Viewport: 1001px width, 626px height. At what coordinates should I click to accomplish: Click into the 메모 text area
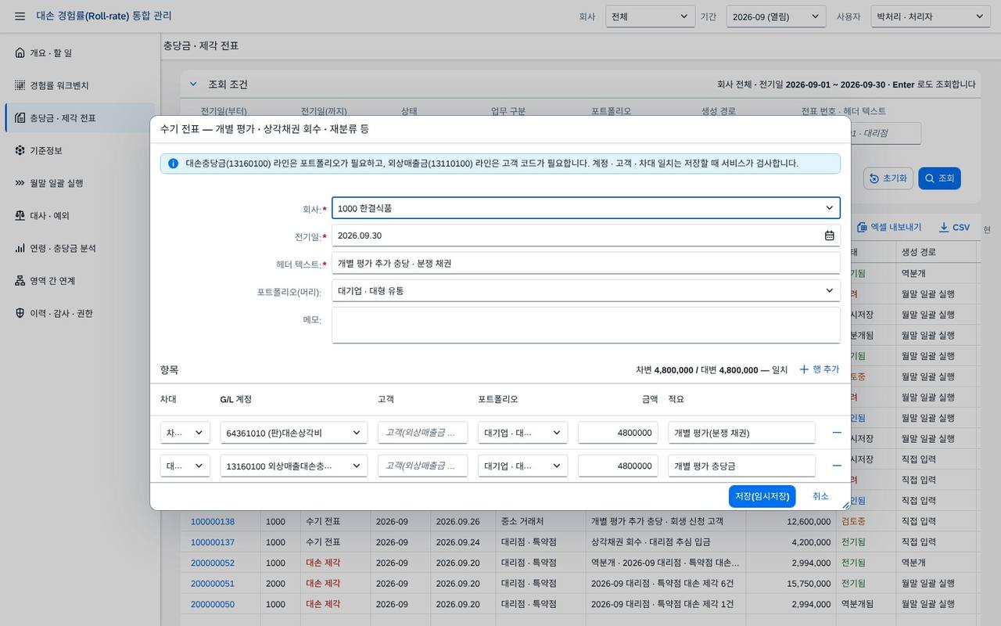pyautogui.click(x=586, y=325)
